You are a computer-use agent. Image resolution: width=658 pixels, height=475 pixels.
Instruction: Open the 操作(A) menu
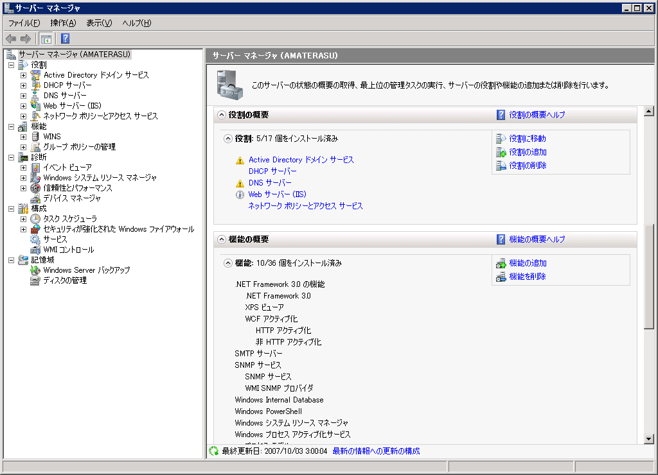coord(63,23)
